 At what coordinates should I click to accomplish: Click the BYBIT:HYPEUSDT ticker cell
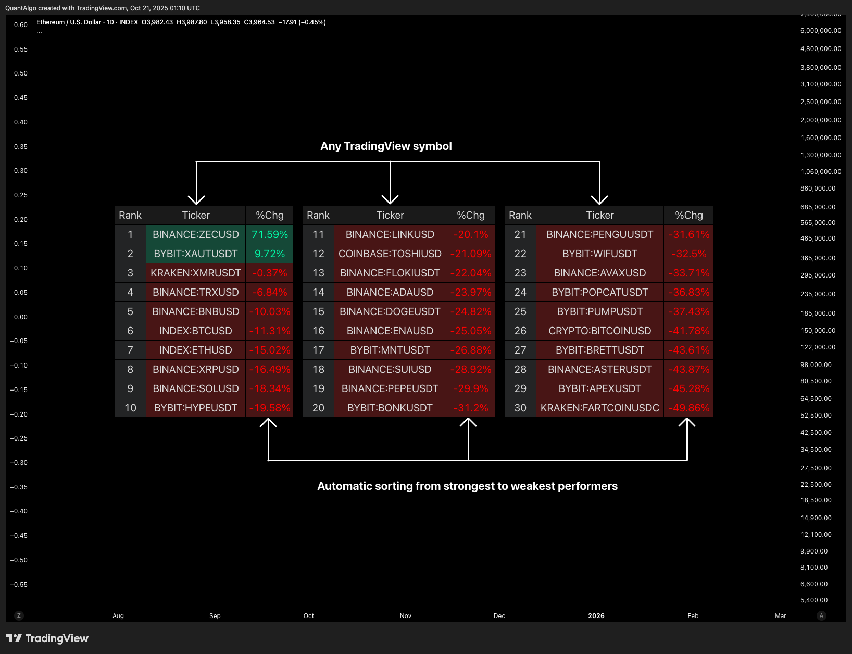click(196, 408)
